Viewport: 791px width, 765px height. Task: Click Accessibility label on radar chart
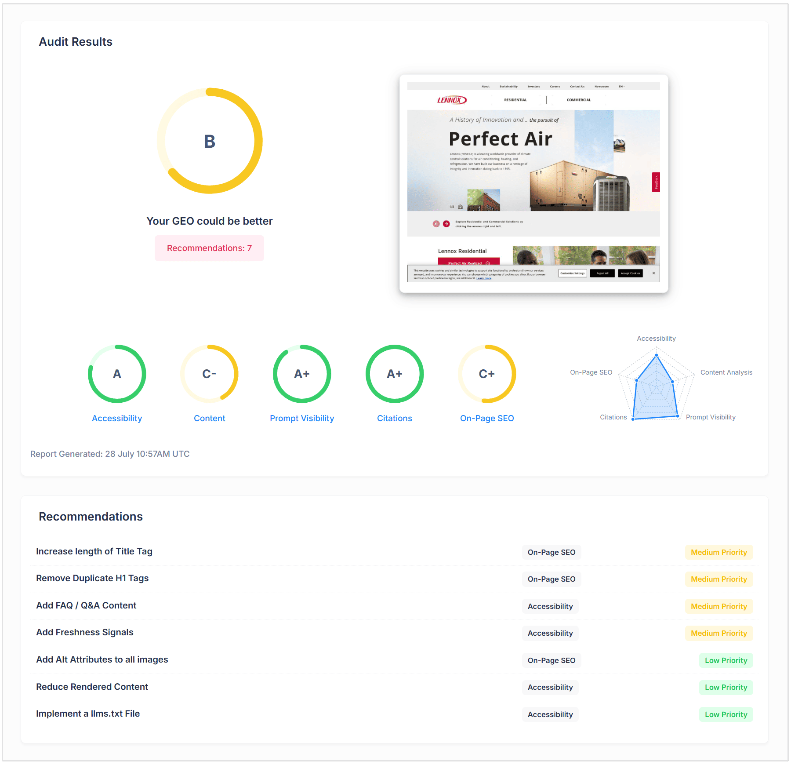(656, 339)
